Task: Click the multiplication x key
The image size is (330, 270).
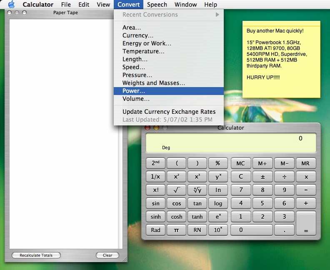Action: [306, 177]
